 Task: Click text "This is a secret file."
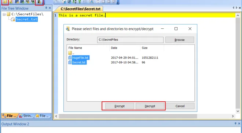pos(82,15)
